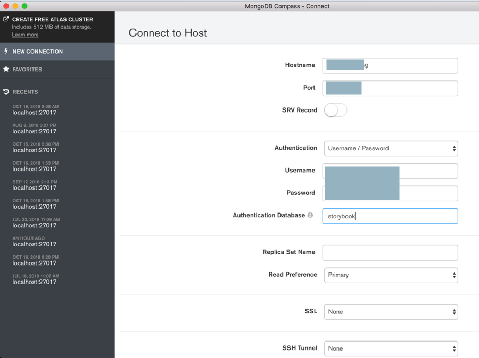Click the external link icon beside Create Free Atlas Cluster

click(6, 19)
